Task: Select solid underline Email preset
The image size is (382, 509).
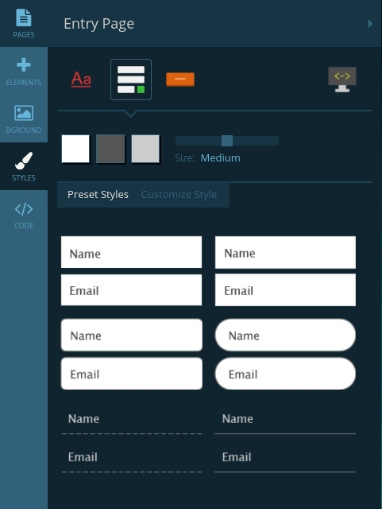Action: pos(285,460)
